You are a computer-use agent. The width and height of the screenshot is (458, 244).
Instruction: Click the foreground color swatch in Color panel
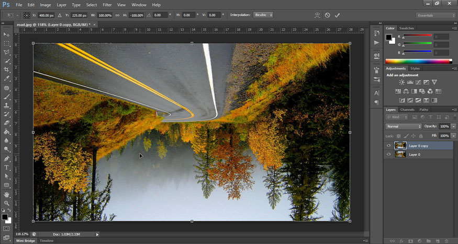tap(389, 37)
